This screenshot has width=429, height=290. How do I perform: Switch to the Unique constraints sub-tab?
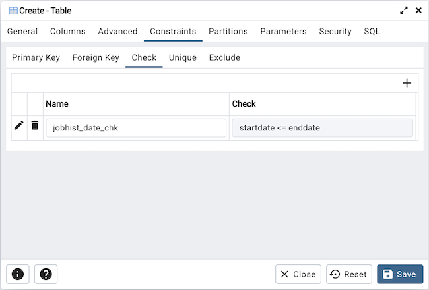[x=182, y=57]
